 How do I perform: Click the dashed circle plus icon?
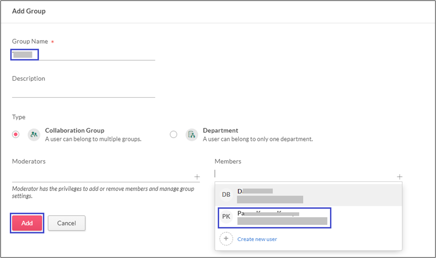[x=226, y=239]
